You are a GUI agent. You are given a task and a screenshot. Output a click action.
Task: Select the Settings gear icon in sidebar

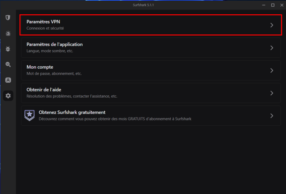[8, 96]
